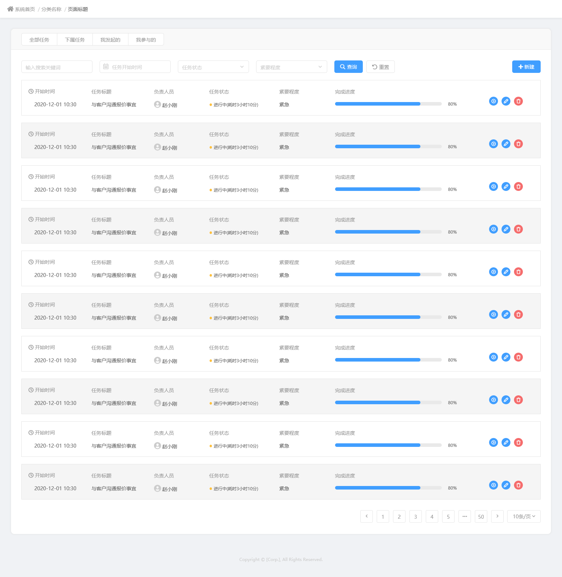The image size is (562, 577).
Task: Click the edit icon in the seventh task row
Action: tap(506, 357)
